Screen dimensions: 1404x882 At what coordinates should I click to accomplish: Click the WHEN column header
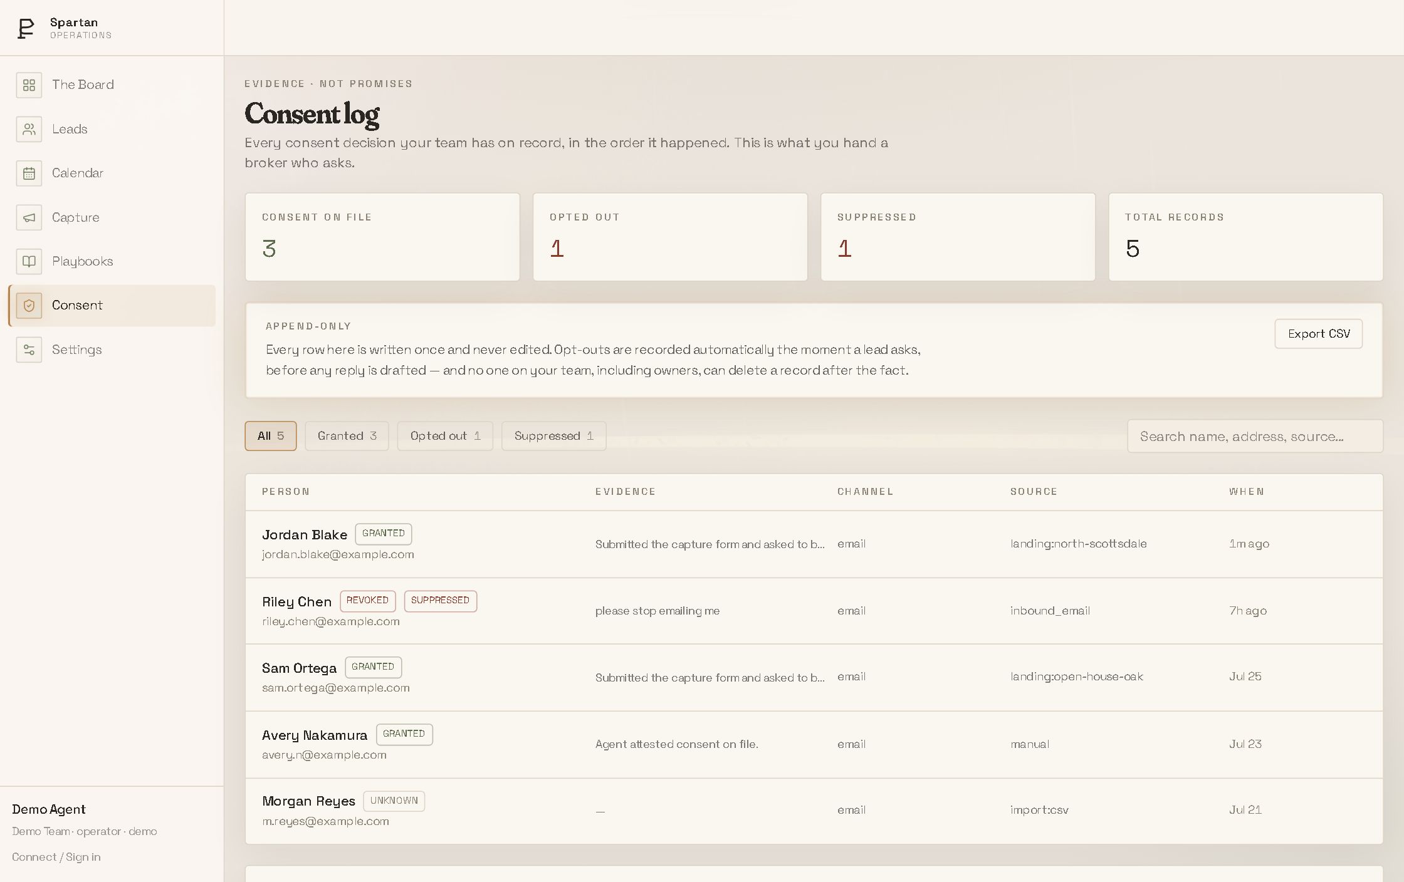point(1247,492)
